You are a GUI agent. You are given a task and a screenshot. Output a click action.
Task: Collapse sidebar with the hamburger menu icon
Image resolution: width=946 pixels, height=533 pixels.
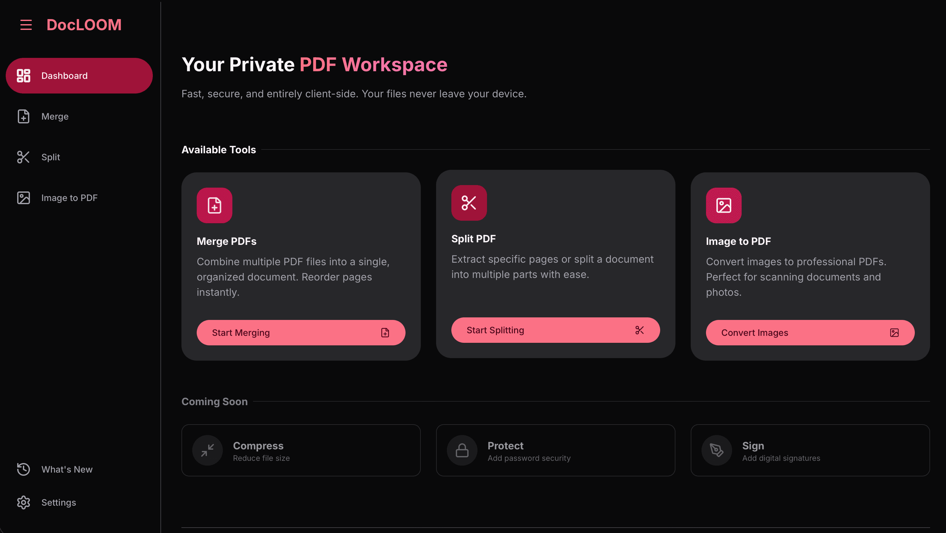coord(26,25)
